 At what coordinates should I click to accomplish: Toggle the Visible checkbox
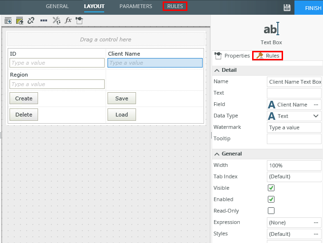pos(271,188)
